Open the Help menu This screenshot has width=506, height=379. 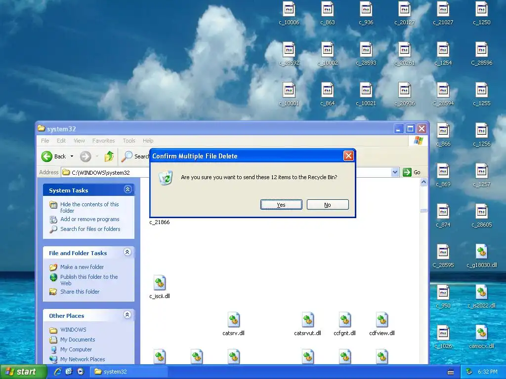148,141
